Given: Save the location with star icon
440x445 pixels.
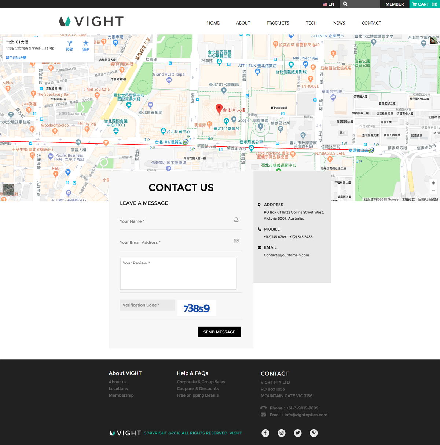Looking at the screenshot, I should click(86, 45).
